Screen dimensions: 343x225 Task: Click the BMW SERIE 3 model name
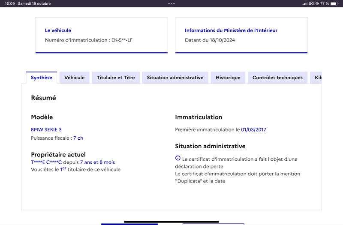[46, 130]
